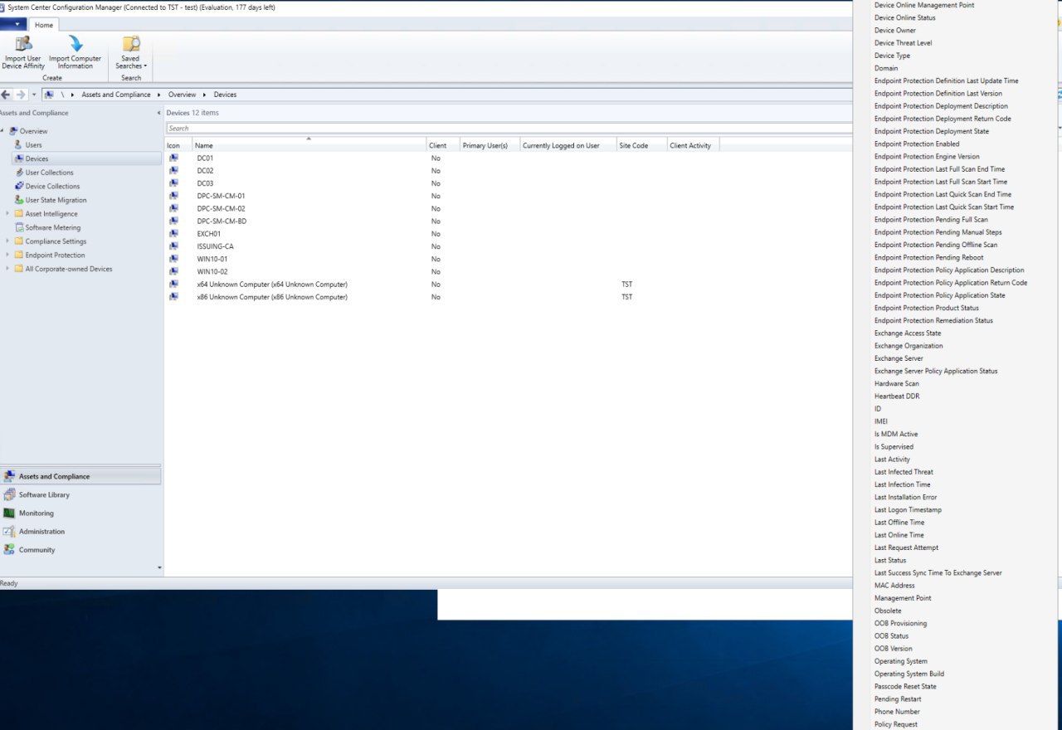Screen dimensions: 1062x730
Task: Expand Compliance Settings folder
Action: click(x=7, y=241)
